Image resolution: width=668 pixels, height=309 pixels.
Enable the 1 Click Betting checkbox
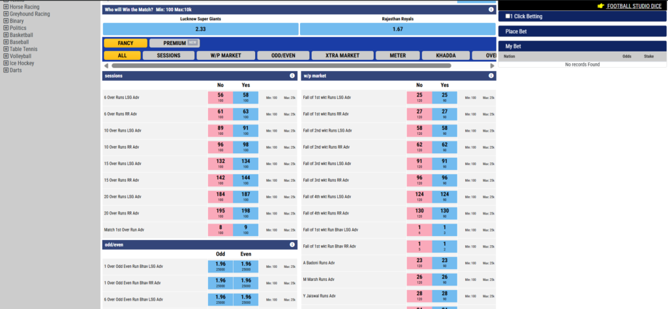coord(508,16)
